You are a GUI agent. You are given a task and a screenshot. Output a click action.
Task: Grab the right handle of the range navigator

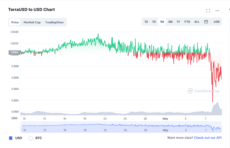221,127
